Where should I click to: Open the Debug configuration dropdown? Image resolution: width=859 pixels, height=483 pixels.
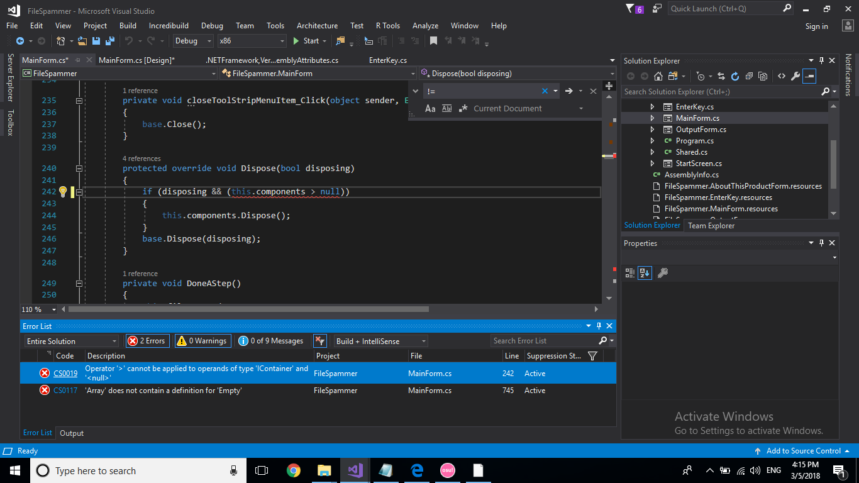coord(194,41)
